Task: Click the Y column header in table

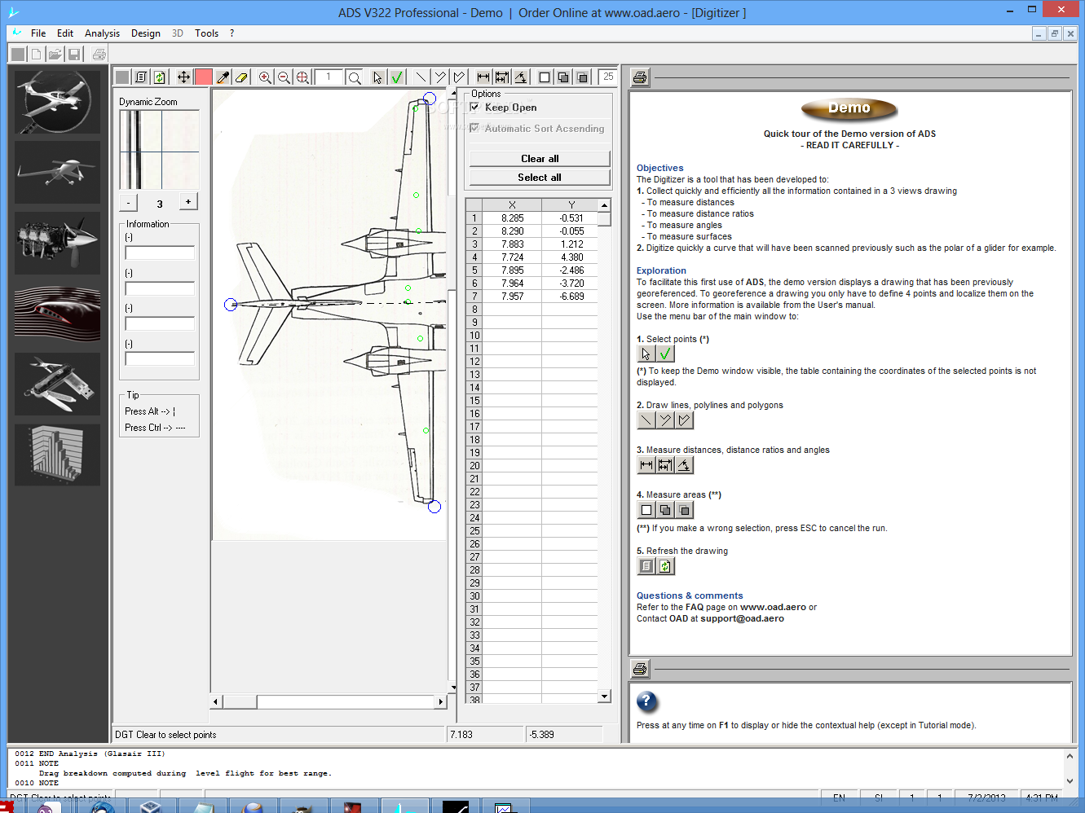Action: pyautogui.click(x=571, y=205)
